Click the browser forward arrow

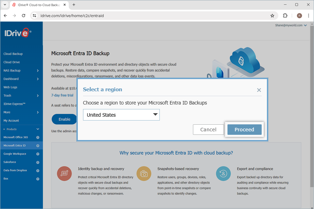pos(14,16)
